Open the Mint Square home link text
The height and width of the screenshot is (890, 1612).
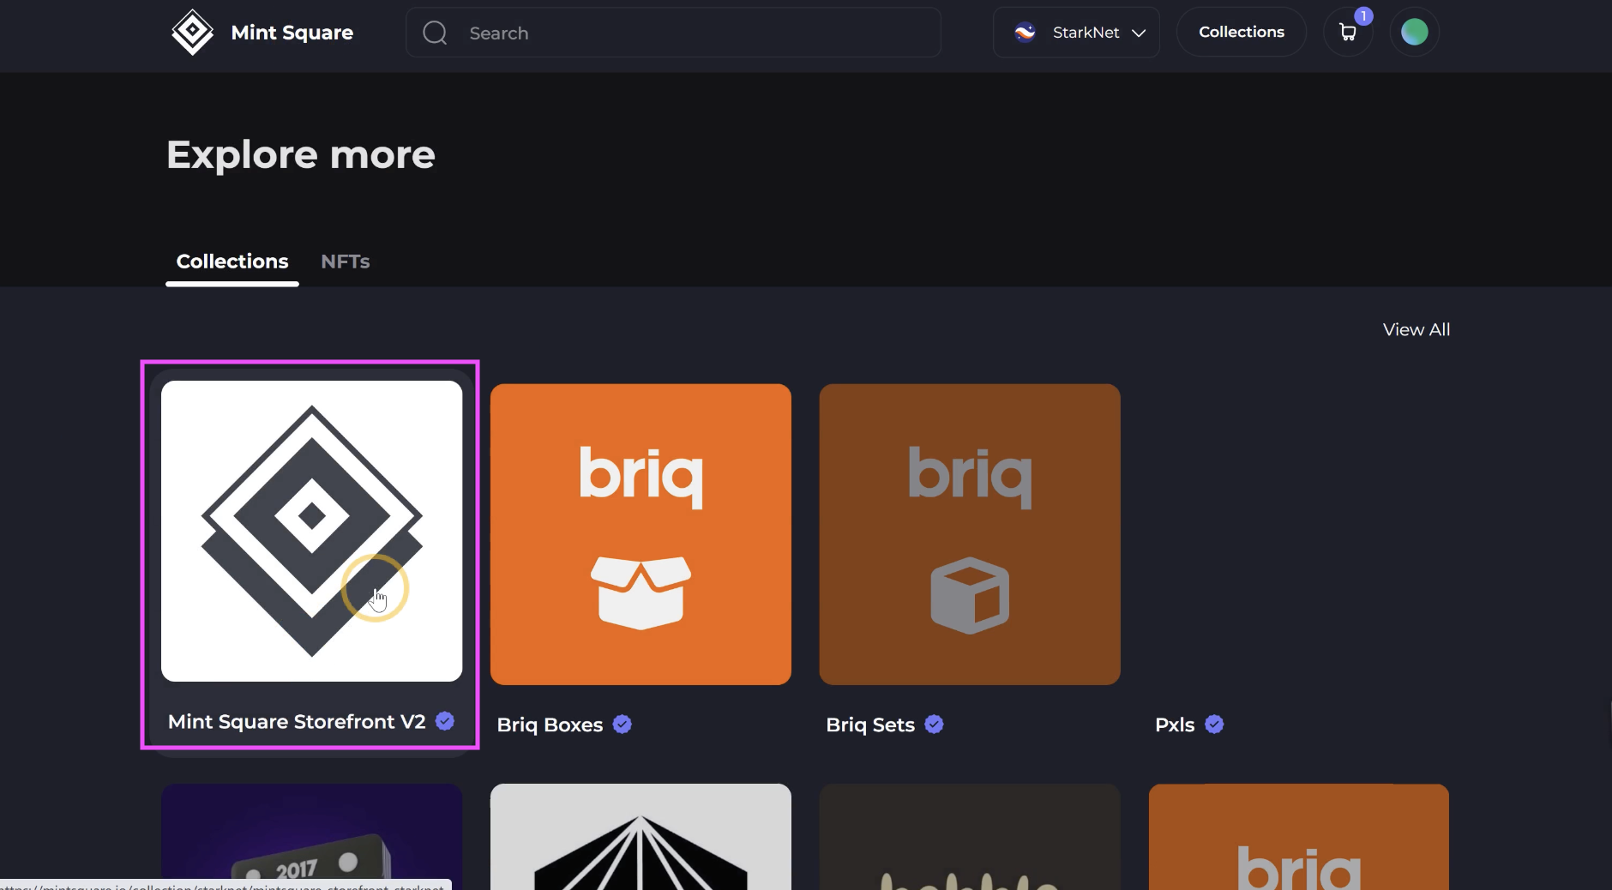pos(292,33)
